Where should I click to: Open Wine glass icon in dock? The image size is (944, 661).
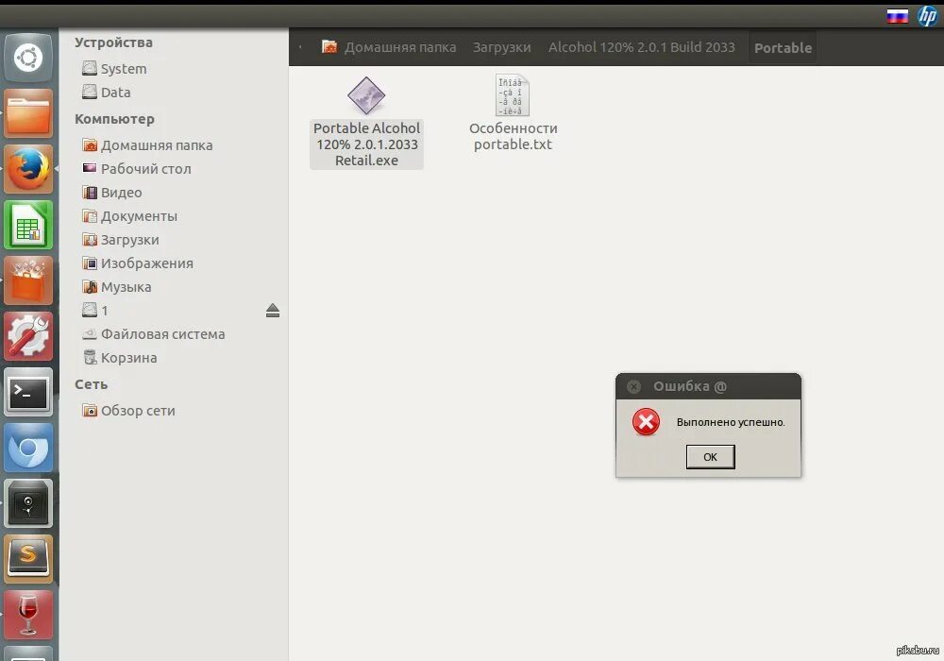[x=28, y=615]
